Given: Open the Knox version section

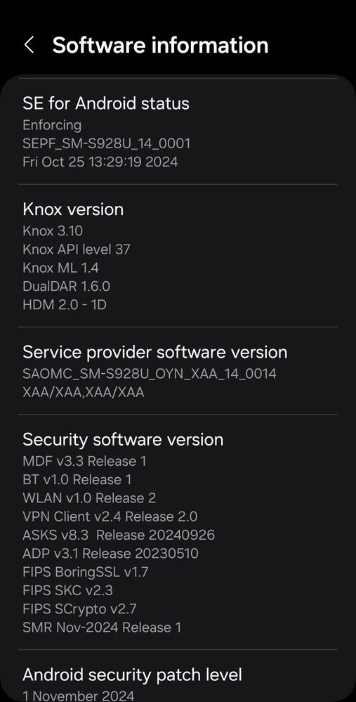Looking at the screenshot, I should click(x=178, y=256).
